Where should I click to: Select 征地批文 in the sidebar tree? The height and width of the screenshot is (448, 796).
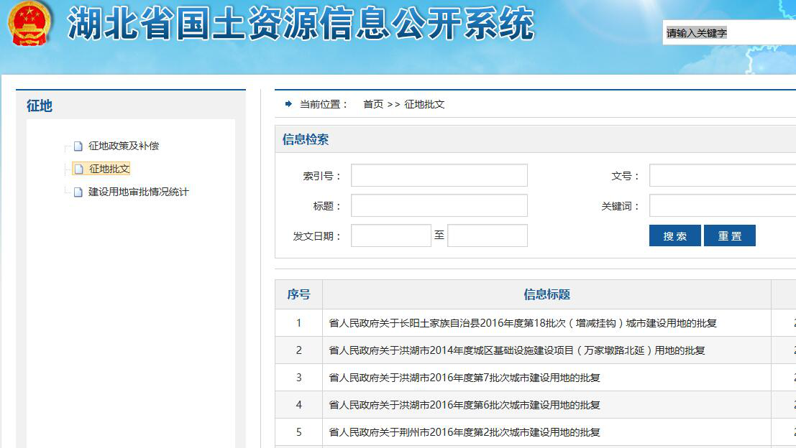click(109, 169)
